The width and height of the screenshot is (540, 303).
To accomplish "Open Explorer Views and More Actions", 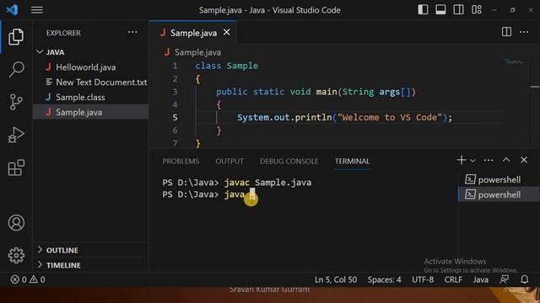I will tap(132, 32).
